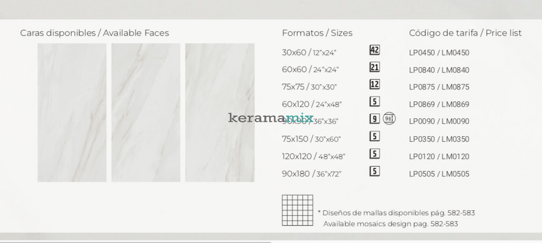Click the circular icon next to the 9 icon
The width and height of the screenshot is (542, 243).
pos(389,119)
